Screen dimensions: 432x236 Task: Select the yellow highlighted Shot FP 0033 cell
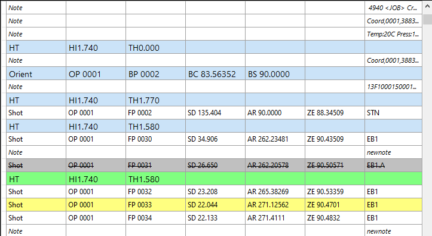[155, 204]
